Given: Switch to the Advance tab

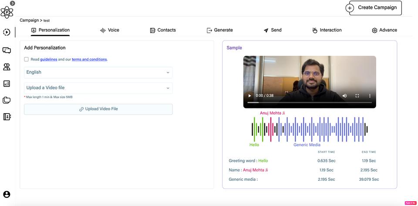Looking at the screenshot, I should 384,30.
